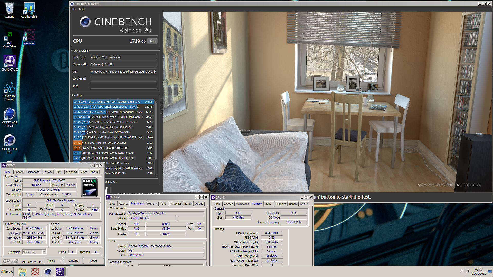
Task: Select ranking entry AMD Ryzen Threadripper 1950X
Action: (x=113, y=112)
